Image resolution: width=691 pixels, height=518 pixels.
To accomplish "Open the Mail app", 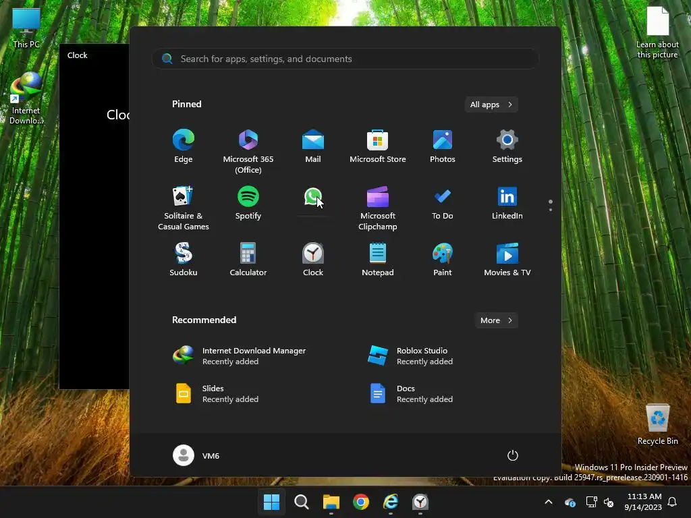I will click(x=313, y=146).
